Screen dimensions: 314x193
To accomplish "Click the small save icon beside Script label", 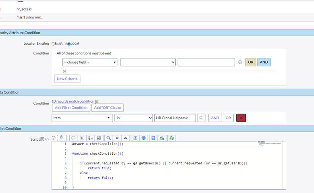I will pyautogui.click(x=42, y=139).
